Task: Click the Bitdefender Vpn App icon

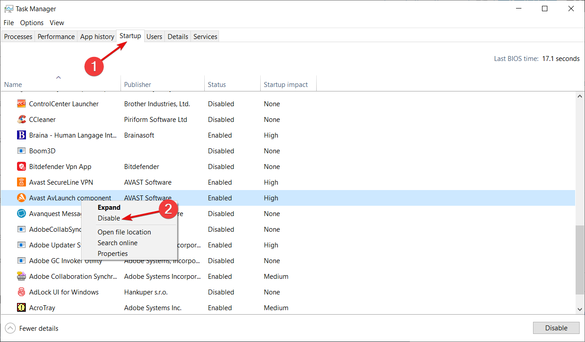Action: tap(21, 167)
